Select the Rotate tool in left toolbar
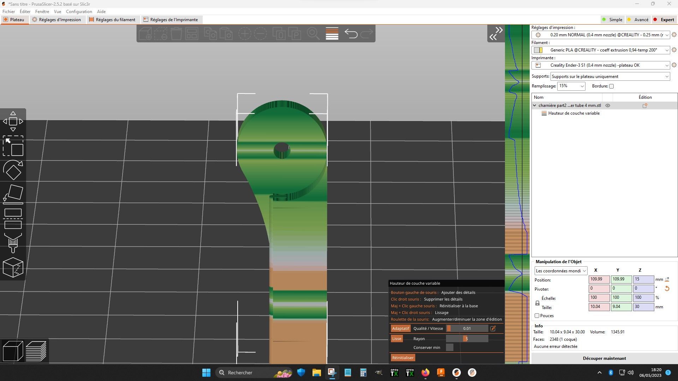The height and width of the screenshot is (381, 678). click(x=13, y=170)
